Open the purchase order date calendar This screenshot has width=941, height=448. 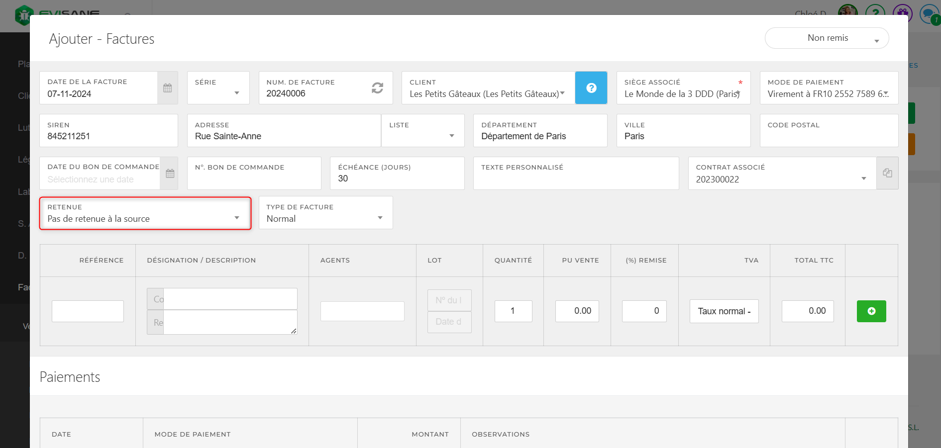[170, 174]
